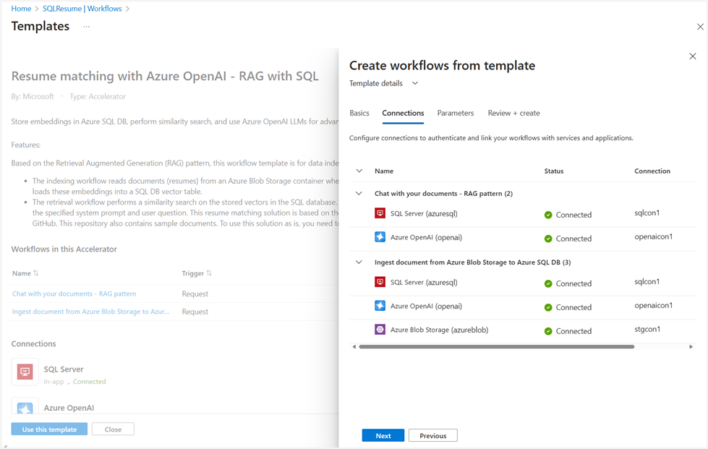This screenshot has width=708, height=449.
Task: Open Ingest document from Azure Blob Storage workflow link
Action: point(90,312)
